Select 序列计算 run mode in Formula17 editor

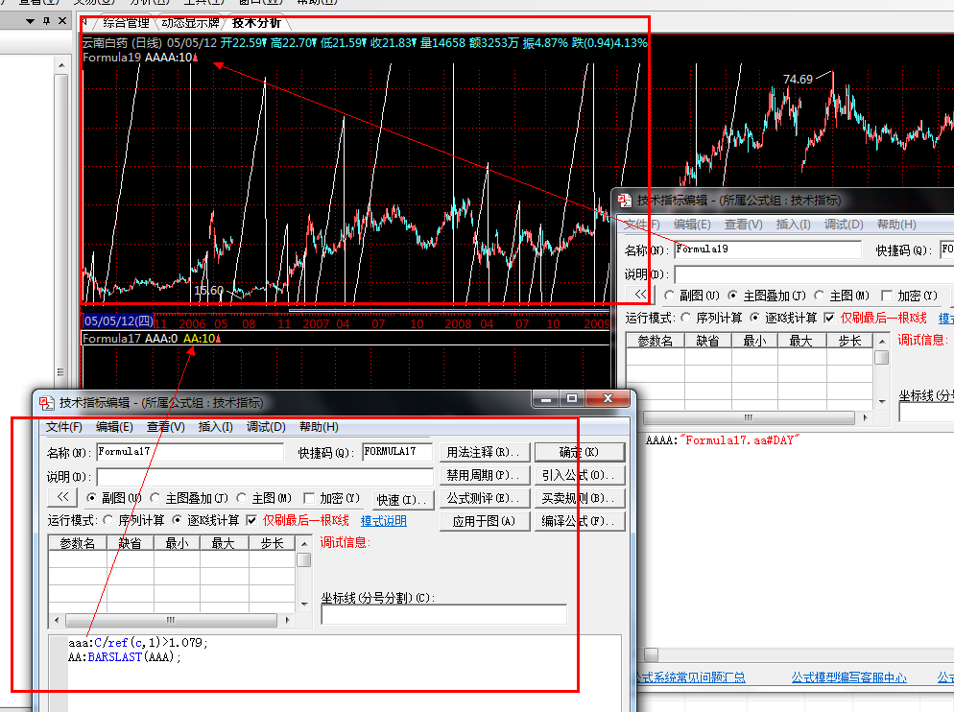coord(108,521)
